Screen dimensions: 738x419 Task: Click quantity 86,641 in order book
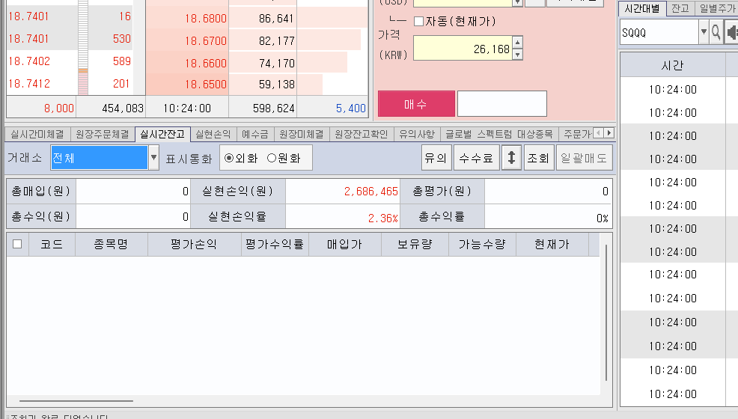point(276,19)
